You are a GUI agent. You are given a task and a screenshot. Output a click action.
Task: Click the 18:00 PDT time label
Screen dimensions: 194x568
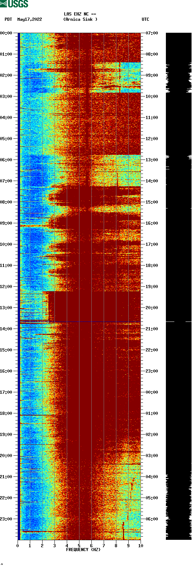(x=6, y=413)
